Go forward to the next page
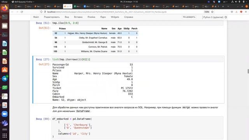The image size is (249, 140). pos(17,12)
